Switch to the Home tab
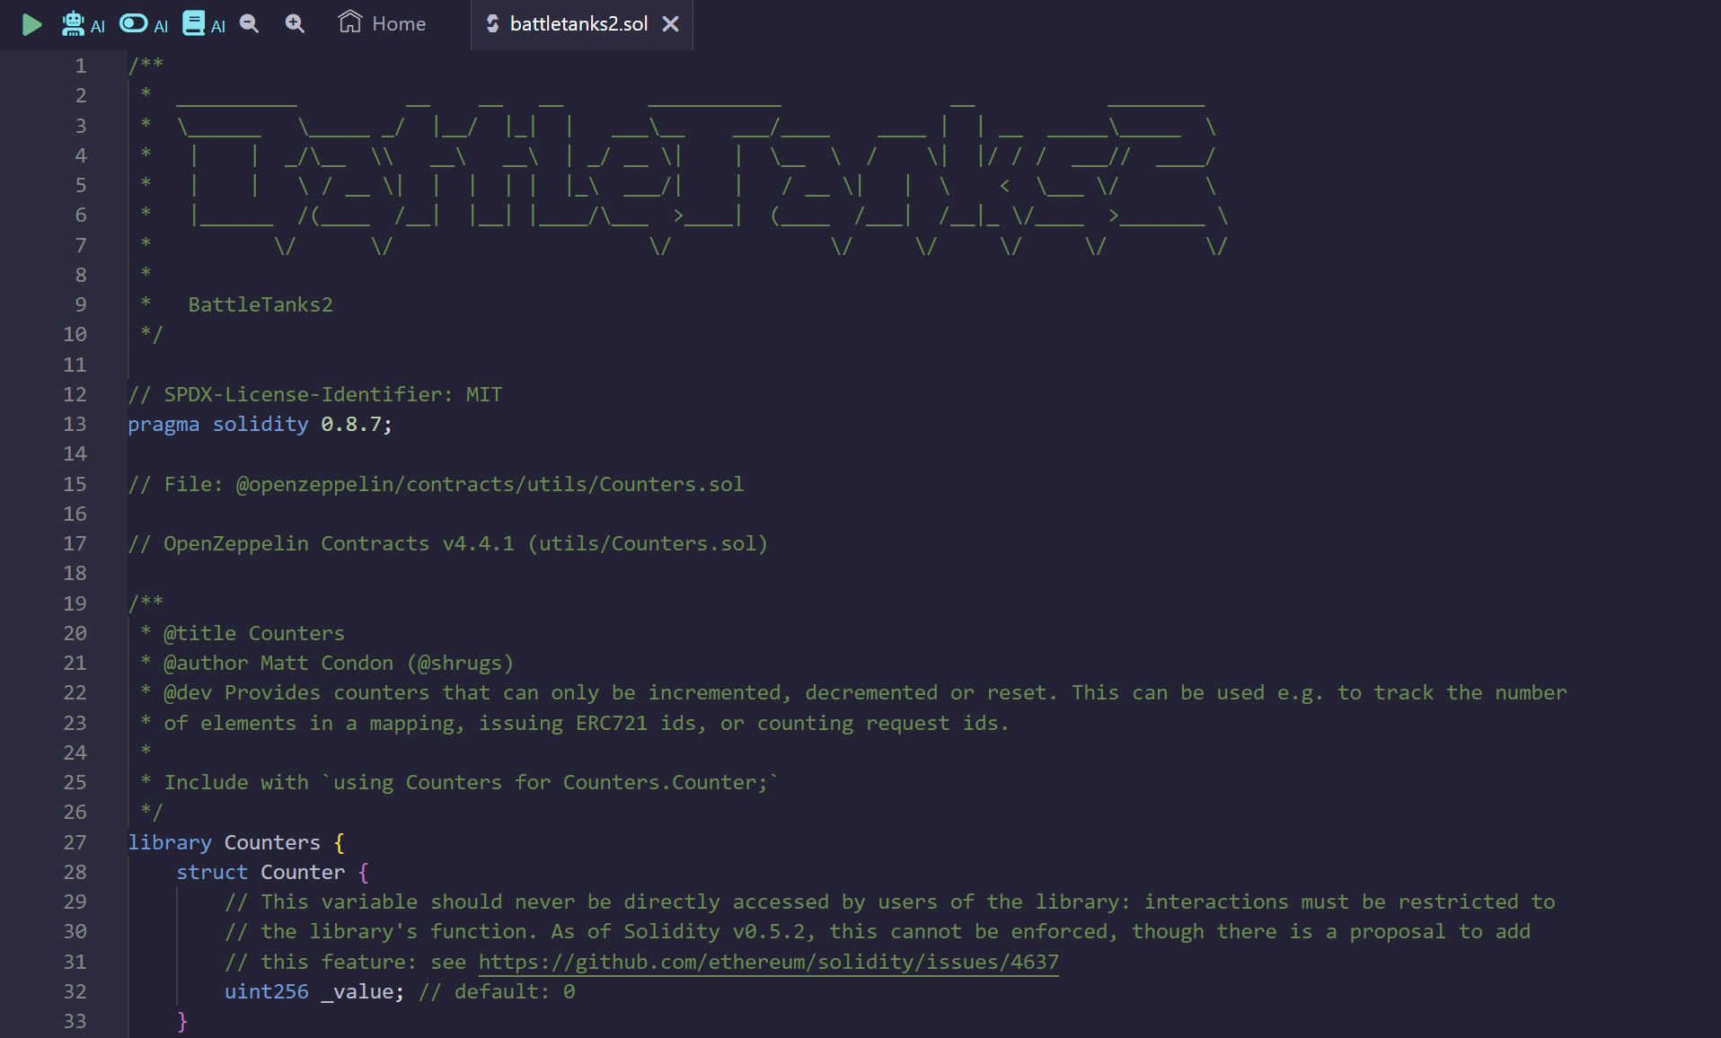Image resolution: width=1721 pixels, height=1038 pixels. click(398, 24)
